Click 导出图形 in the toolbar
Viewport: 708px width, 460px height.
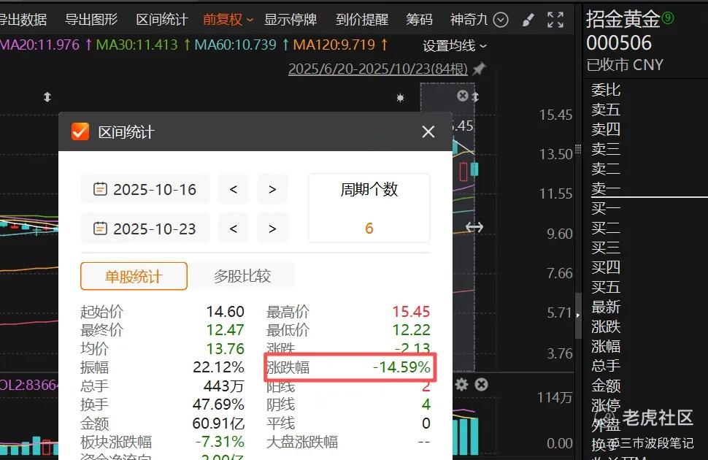tap(91, 20)
